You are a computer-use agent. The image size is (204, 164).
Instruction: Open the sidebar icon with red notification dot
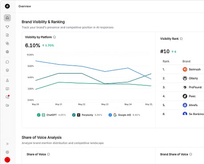[8, 97]
